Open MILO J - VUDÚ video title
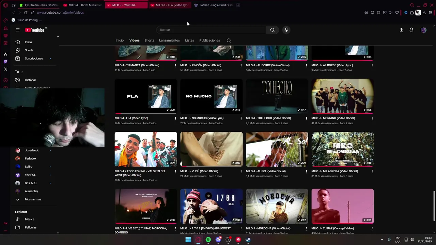Screen dimensions: 436x245 199,171
